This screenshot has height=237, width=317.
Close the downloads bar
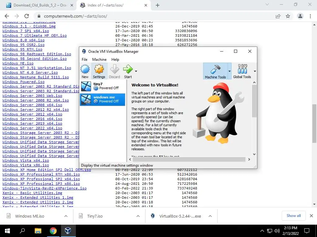click(x=311, y=216)
